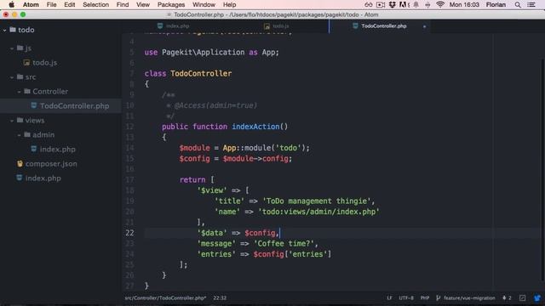Open the Edit menu
Screen dimensions: 545x306
click(70, 4)
